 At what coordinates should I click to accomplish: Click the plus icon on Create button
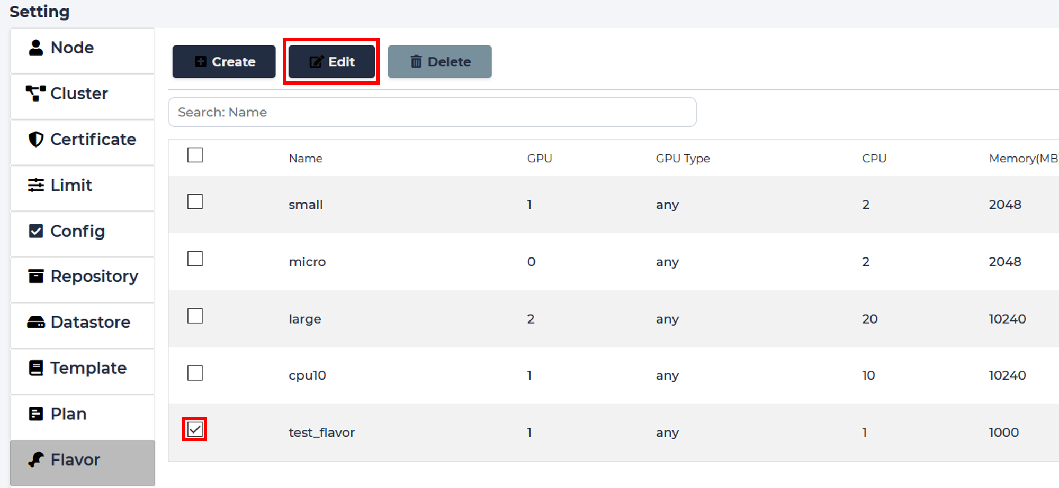pyautogui.click(x=200, y=62)
